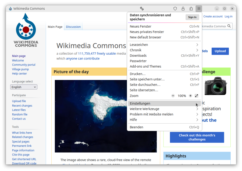The height and width of the screenshot is (171, 242).
Task: Switch to the Discussion tab
Action: point(73,27)
